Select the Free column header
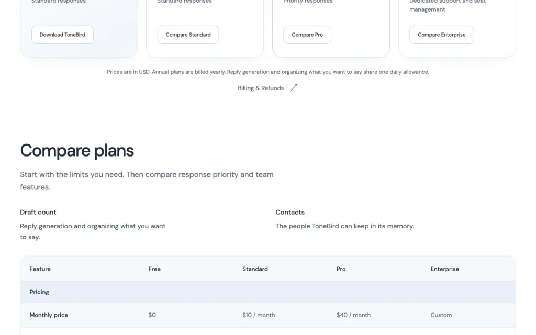Image resolution: width=536 pixels, height=335 pixels. (x=154, y=269)
